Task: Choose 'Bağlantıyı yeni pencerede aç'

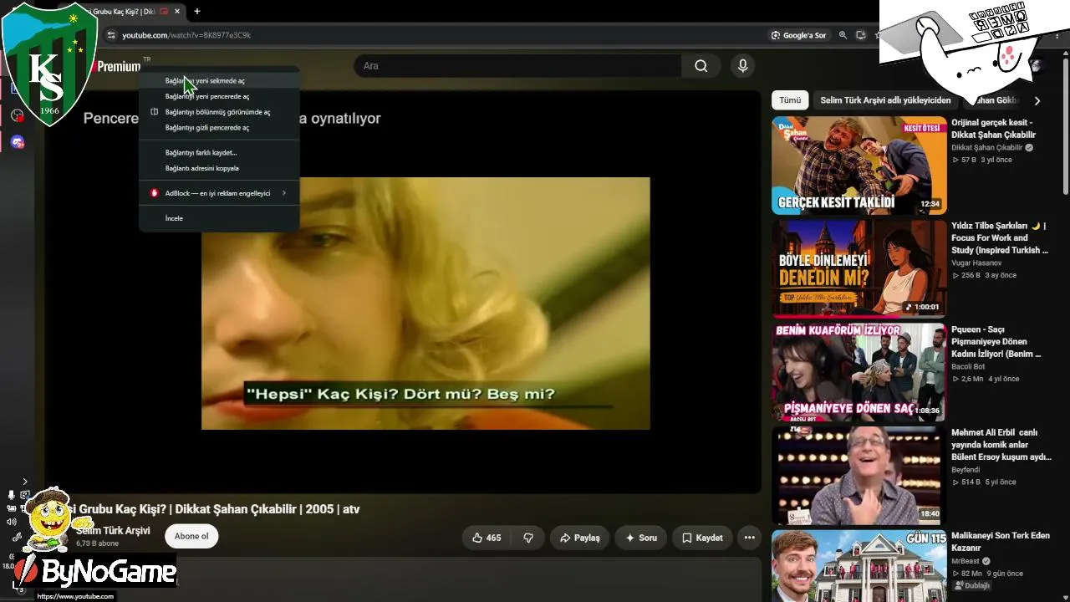Action: coord(219,96)
